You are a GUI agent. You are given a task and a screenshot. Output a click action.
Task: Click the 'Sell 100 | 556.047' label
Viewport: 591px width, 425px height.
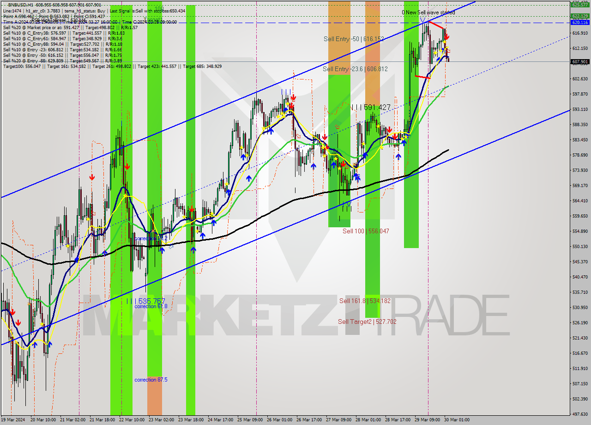click(366, 231)
